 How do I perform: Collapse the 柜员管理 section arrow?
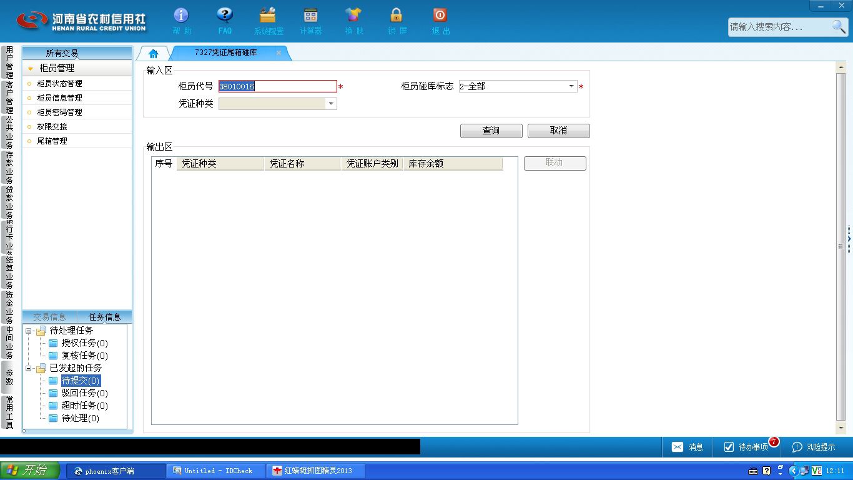click(30, 69)
